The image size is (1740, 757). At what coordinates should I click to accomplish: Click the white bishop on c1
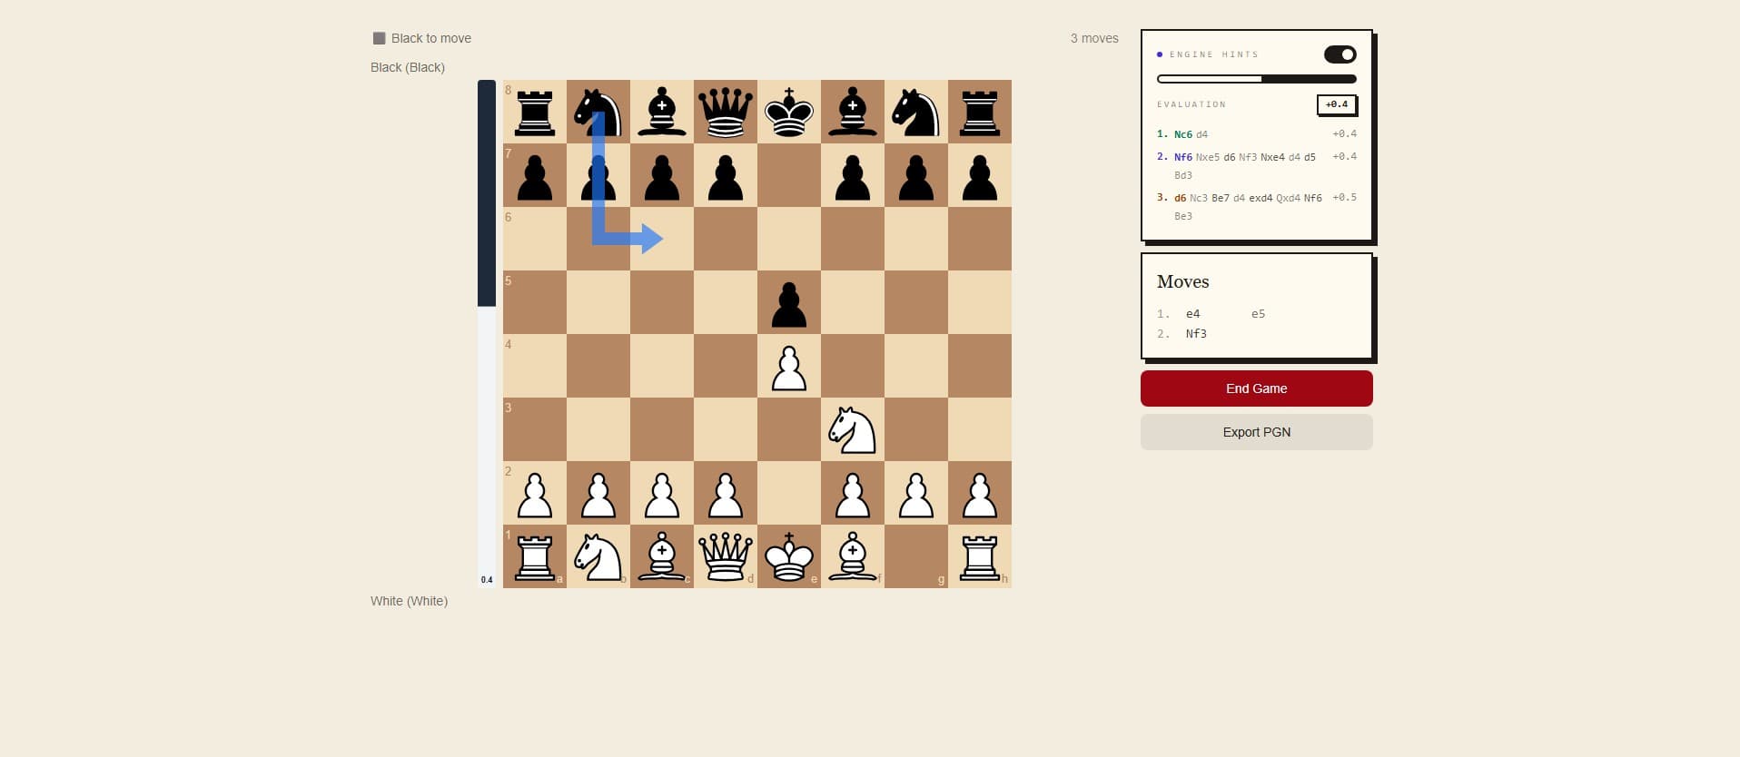[662, 556]
